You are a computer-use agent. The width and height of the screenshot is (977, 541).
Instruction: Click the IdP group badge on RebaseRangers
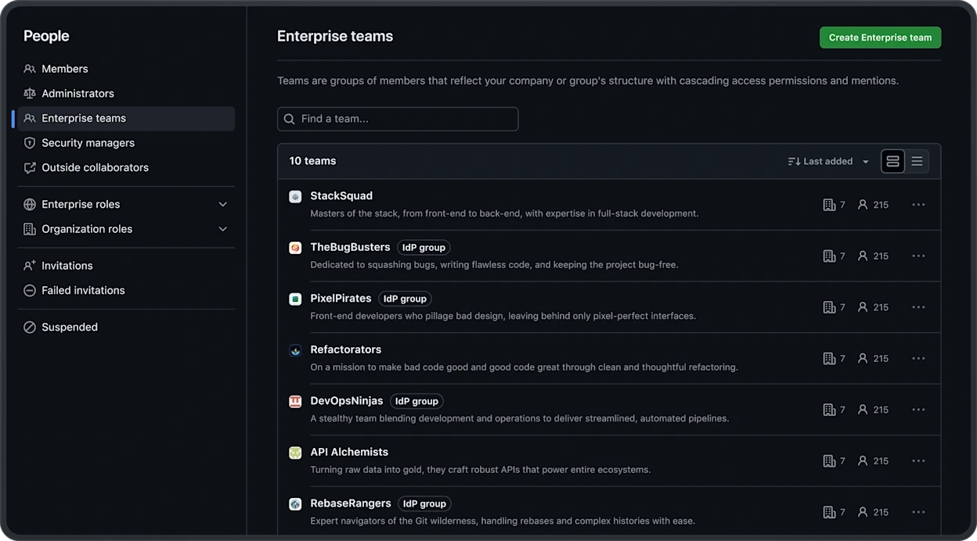pyautogui.click(x=424, y=503)
